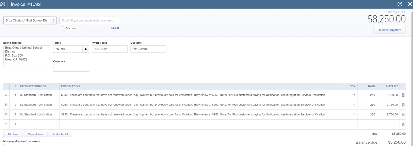Select the Invoice date field
Viewport: 413px width, 146px height.
tap(110, 49)
